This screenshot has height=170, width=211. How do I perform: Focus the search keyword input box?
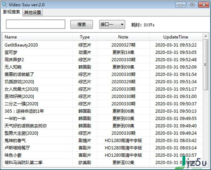click(x=36, y=24)
